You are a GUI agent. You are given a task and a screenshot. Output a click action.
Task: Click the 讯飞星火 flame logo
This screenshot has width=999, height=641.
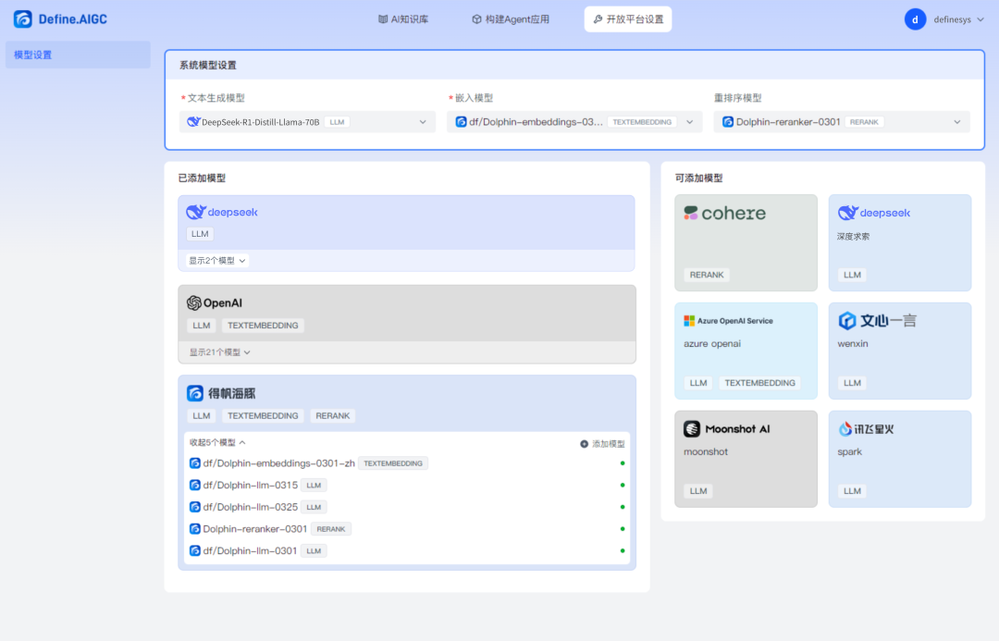845,429
